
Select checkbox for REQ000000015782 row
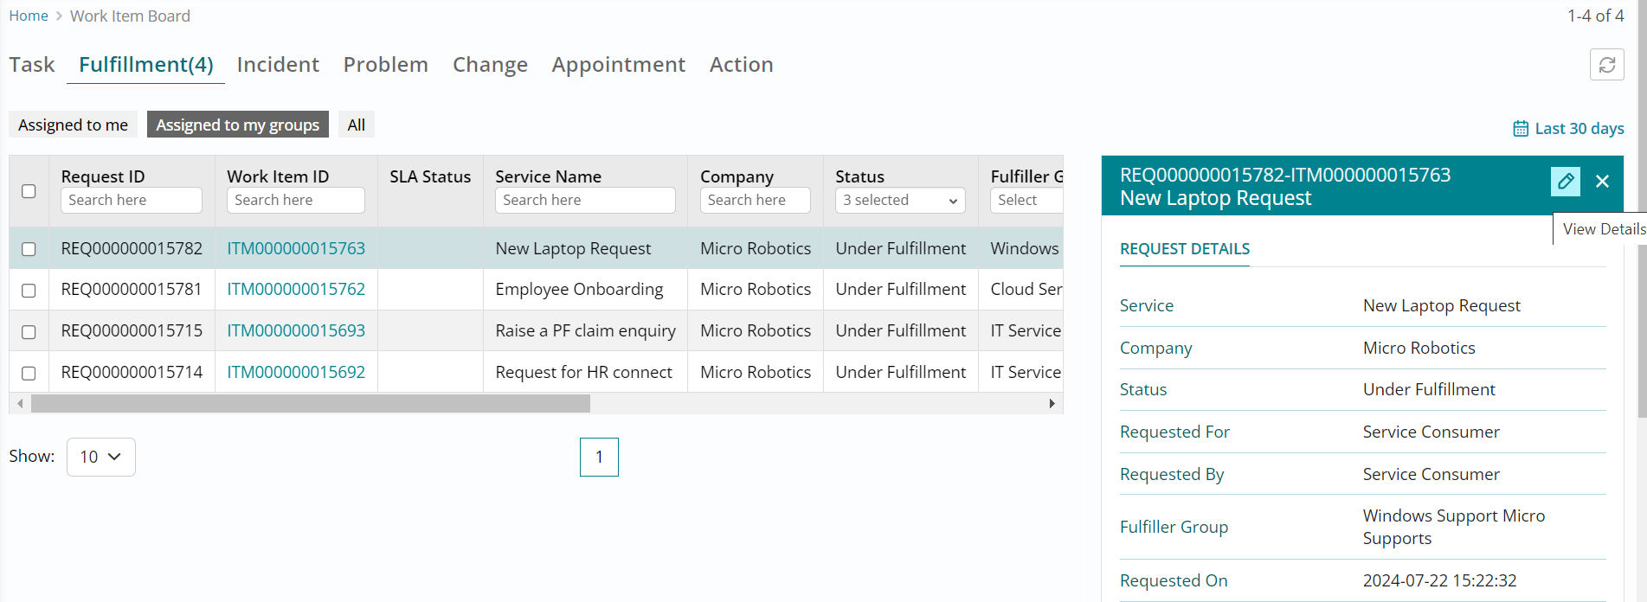click(29, 249)
